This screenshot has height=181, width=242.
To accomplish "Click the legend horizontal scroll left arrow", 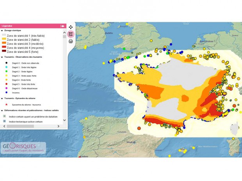I will pyautogui.click(x=4, y=126).
